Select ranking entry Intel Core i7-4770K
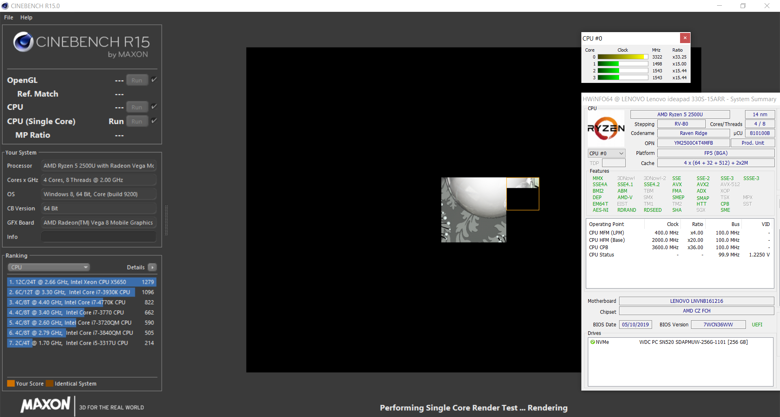Viewport: 780px width, 417px height. [x=81, y=302]
